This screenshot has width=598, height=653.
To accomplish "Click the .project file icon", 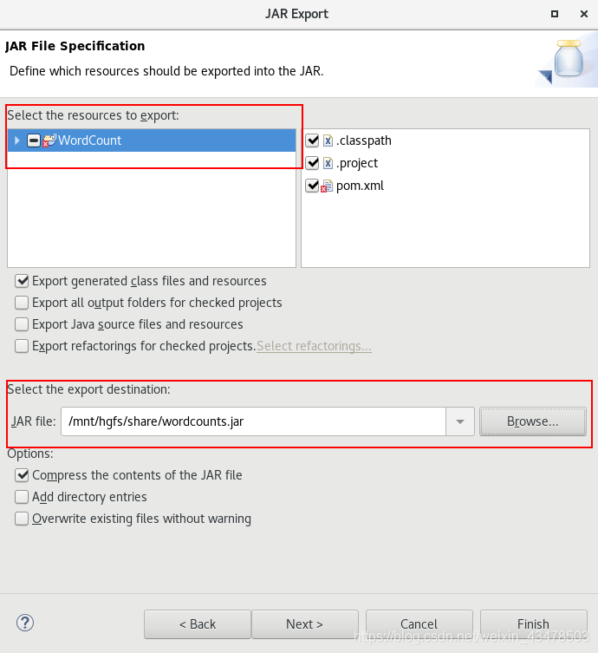I will 328,163.
